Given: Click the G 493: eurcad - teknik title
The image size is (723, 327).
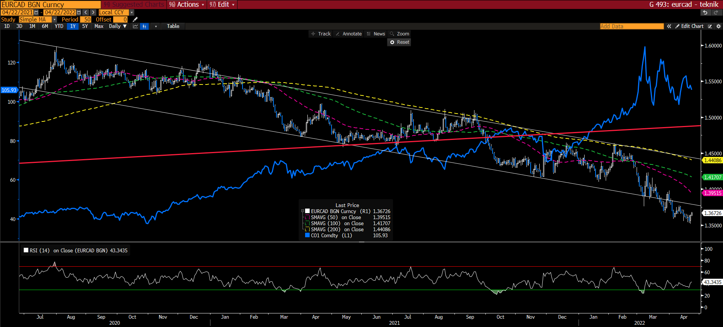Looking at the screenshot, I should click(x=683, y=5).
